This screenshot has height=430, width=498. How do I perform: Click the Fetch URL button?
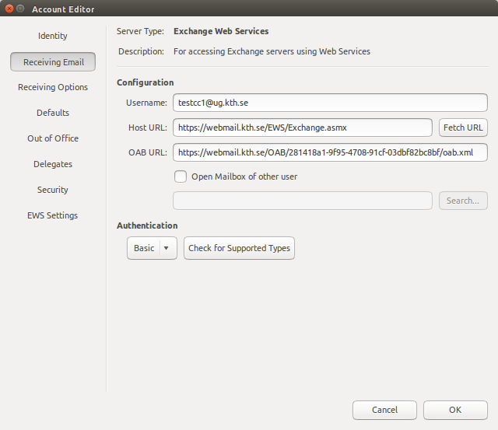point(463,128)
